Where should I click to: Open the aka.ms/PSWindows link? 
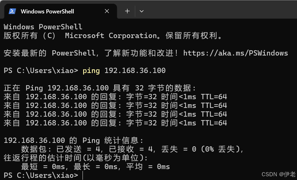tap(235, 53)
